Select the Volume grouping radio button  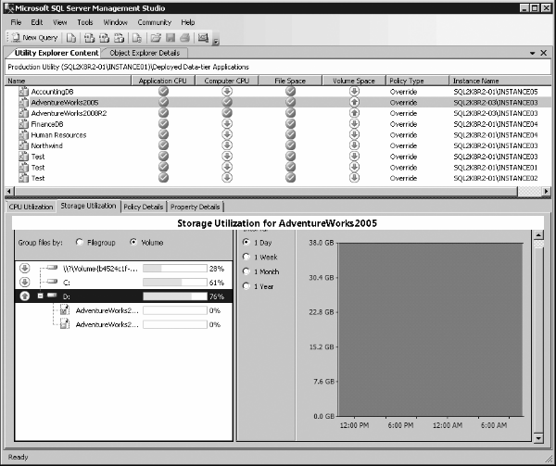click(133, 242)
